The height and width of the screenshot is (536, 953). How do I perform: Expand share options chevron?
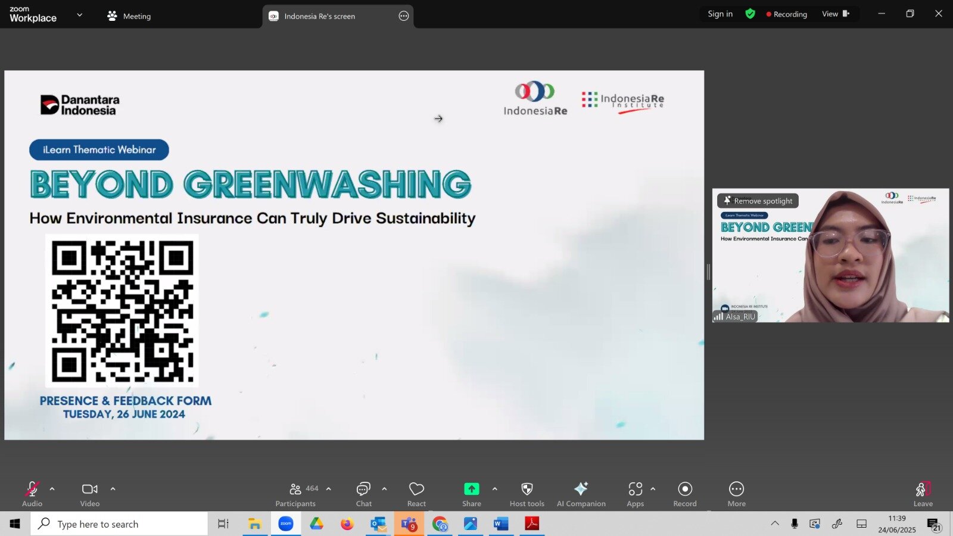494,489
